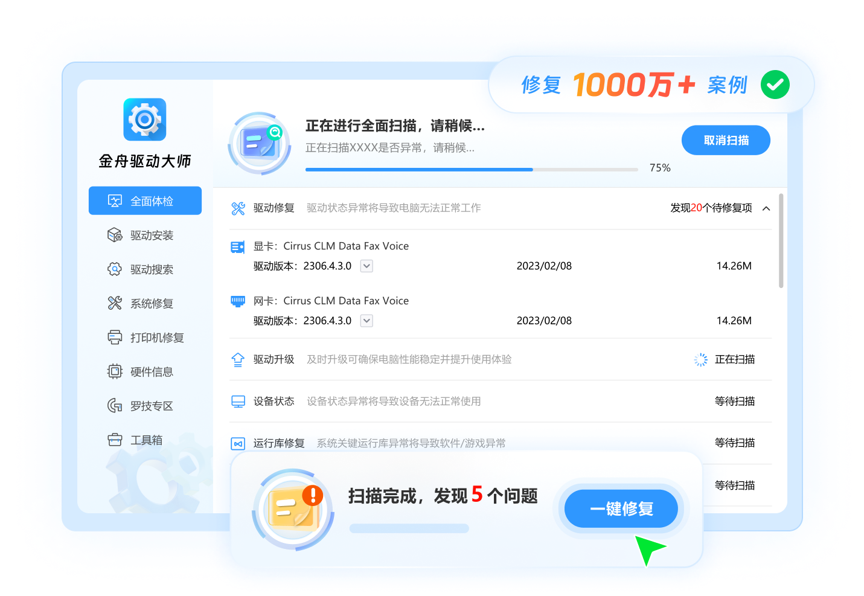
Task: Collapse the 驱动修复 section chevron
Action: click(x=766, y=208)
